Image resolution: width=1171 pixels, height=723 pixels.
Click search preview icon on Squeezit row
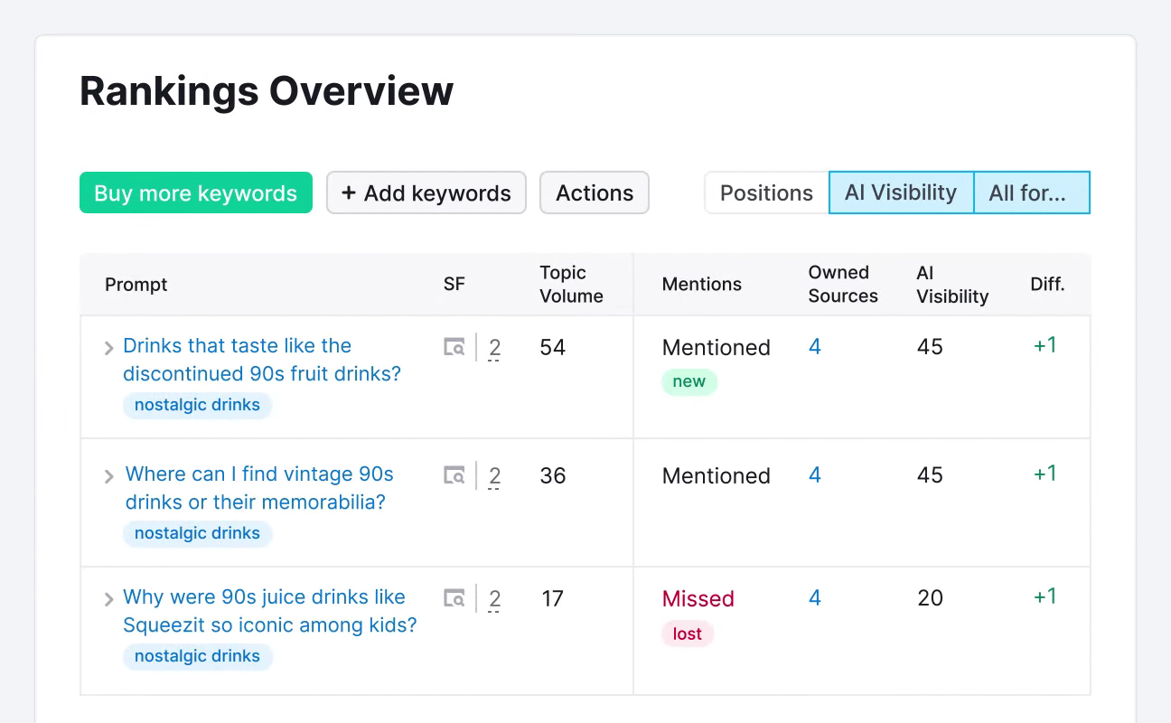pyautogui.click(x=455, y=598)
